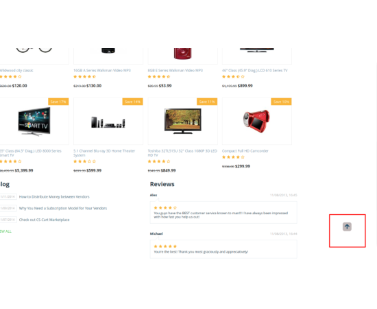Click the star rating in Alex's review
This screenshot has height=309, width=377.
click(165, 207)
